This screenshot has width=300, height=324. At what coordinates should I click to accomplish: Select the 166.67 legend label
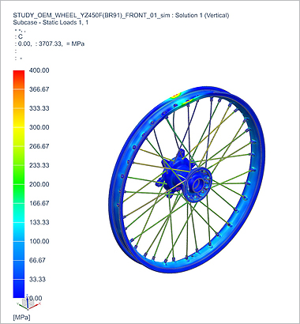point(39,203)
